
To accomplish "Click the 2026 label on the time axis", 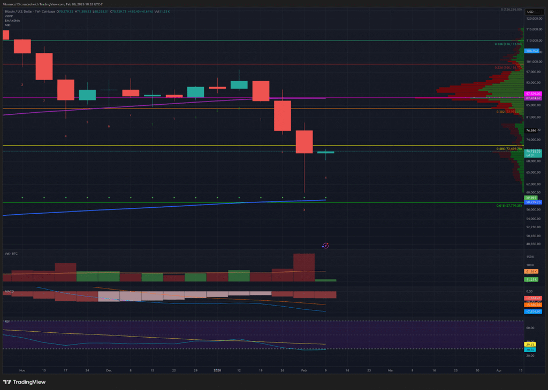I will tap(216, 369).
